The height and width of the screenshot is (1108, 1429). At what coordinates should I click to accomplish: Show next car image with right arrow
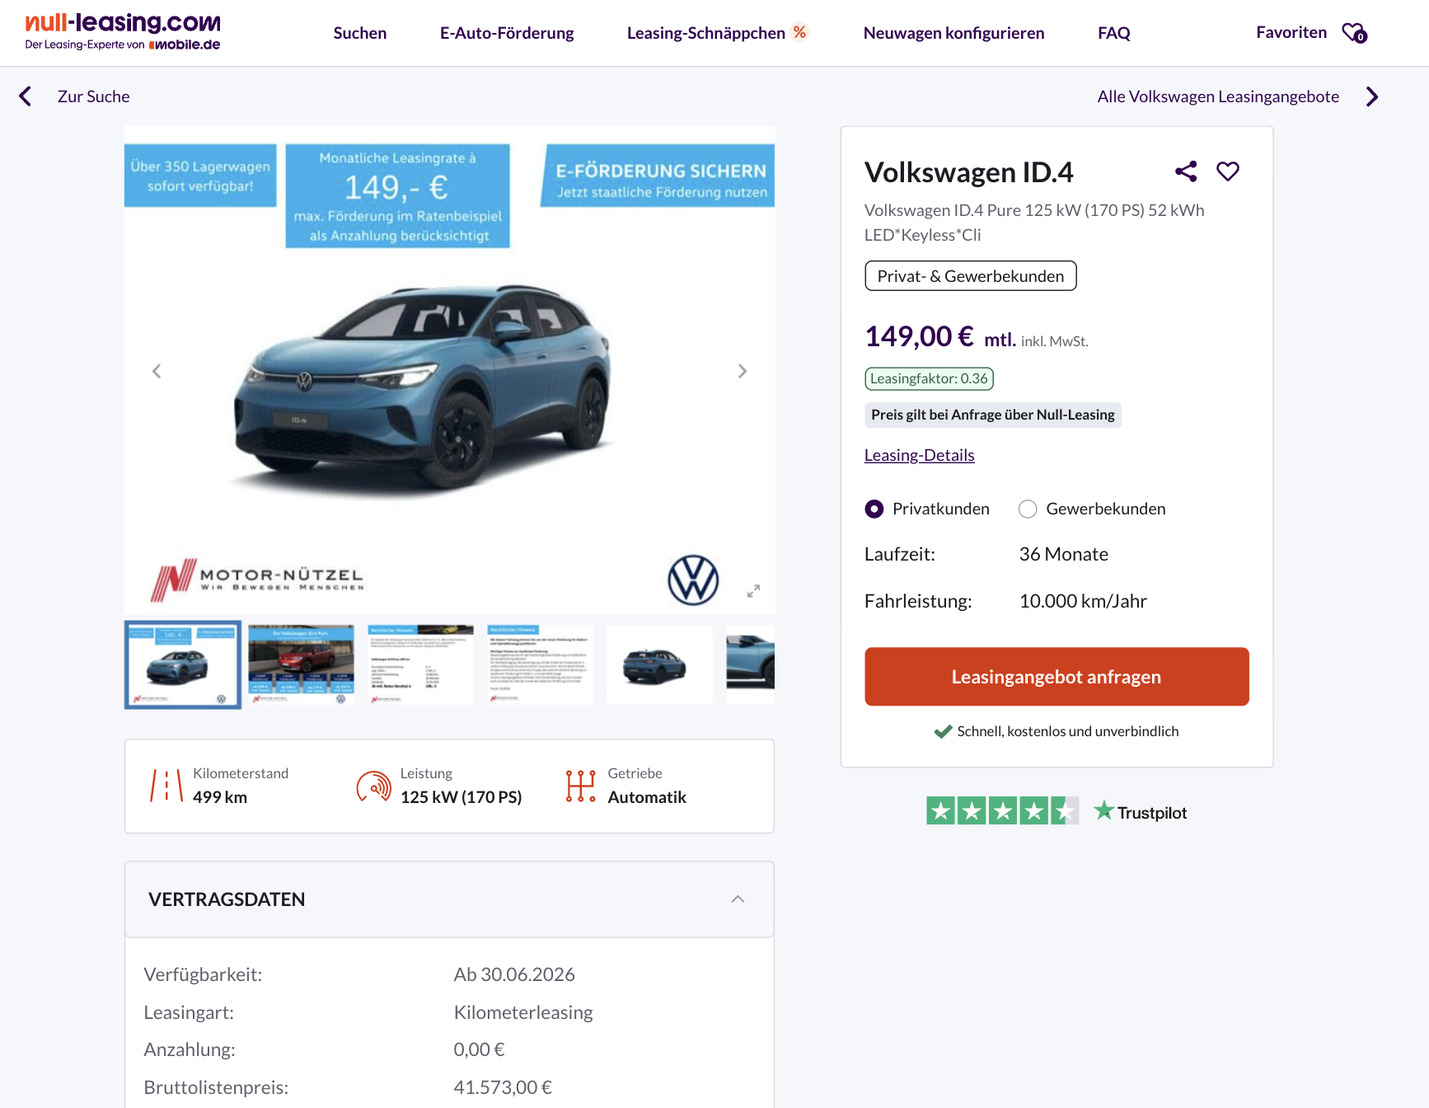(x=743, y=371)
